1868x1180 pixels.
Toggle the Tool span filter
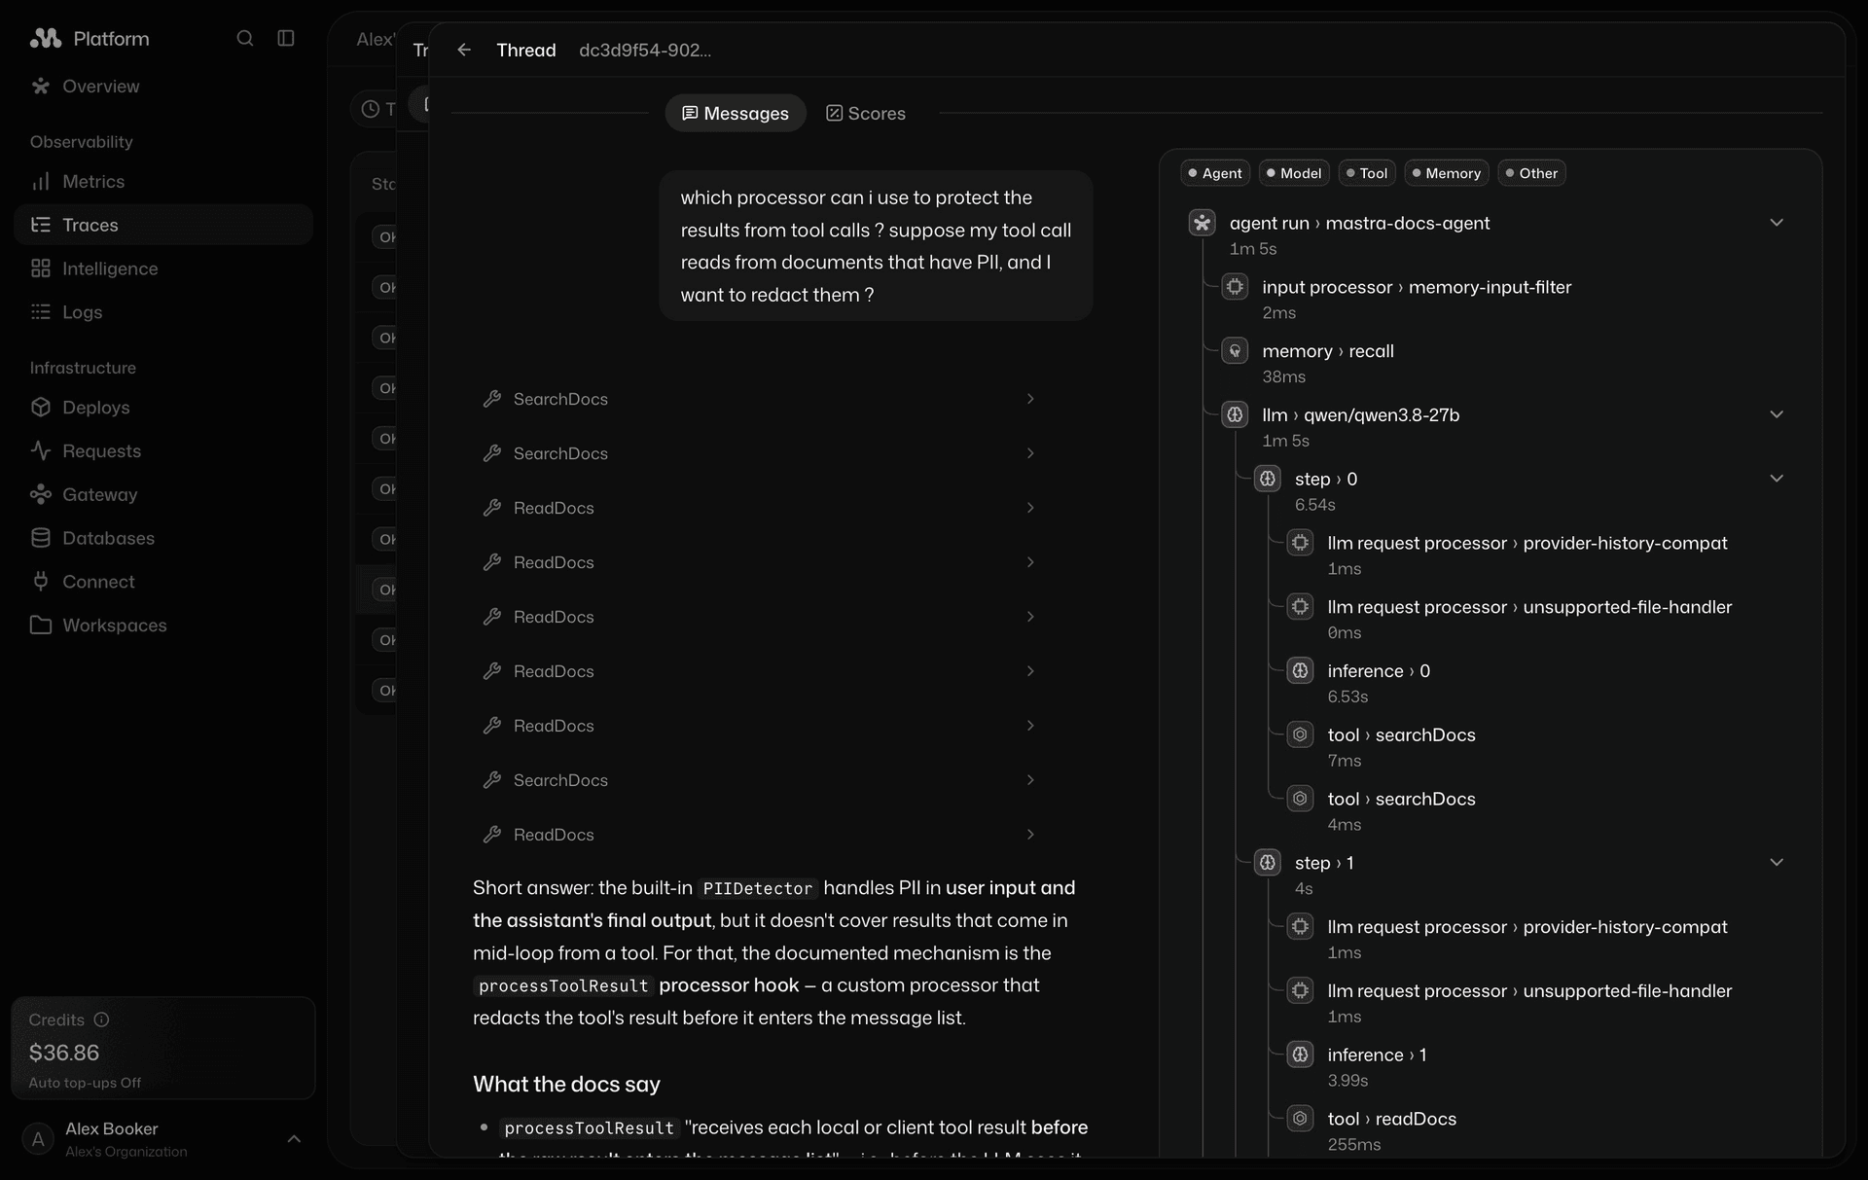(1367, 173)
